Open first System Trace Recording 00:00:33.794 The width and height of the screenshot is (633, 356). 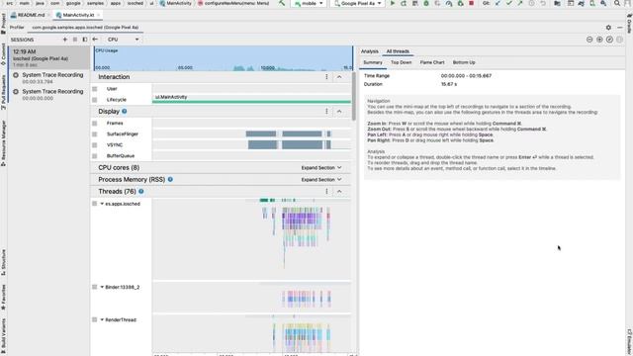click(x=48, y=78)
